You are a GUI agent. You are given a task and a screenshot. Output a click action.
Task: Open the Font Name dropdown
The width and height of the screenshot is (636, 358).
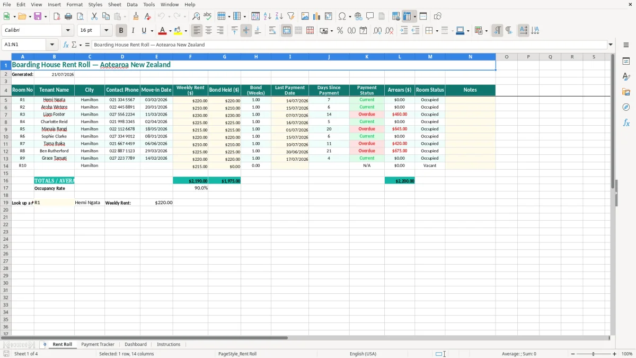coord(68,31)
